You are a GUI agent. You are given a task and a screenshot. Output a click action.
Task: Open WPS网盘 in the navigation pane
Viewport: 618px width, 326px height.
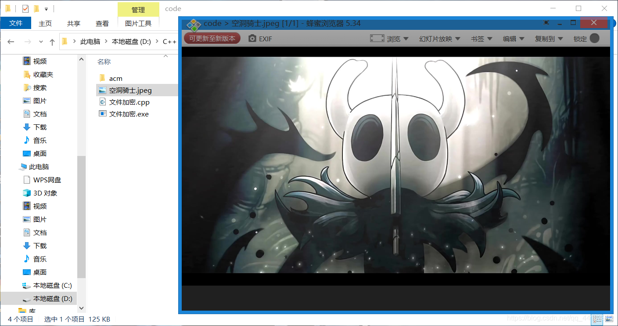pyautogui.click(x=42, y=180)
